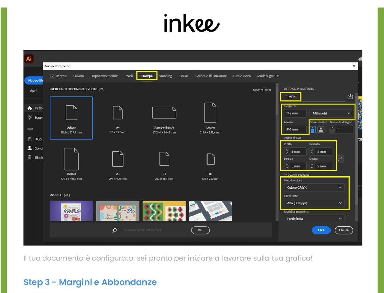Image resolution: width=384 pixels, height=293 pixels.
Task: Click the Vai search button
Action: [200, 230]
